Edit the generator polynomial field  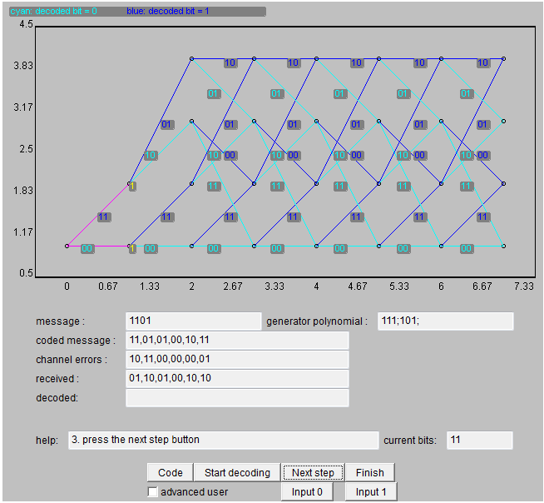pos(446,321)
